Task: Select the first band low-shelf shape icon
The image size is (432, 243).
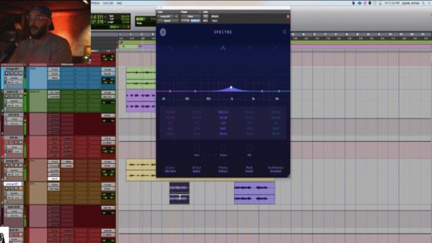Action: (x=170, y=48)
